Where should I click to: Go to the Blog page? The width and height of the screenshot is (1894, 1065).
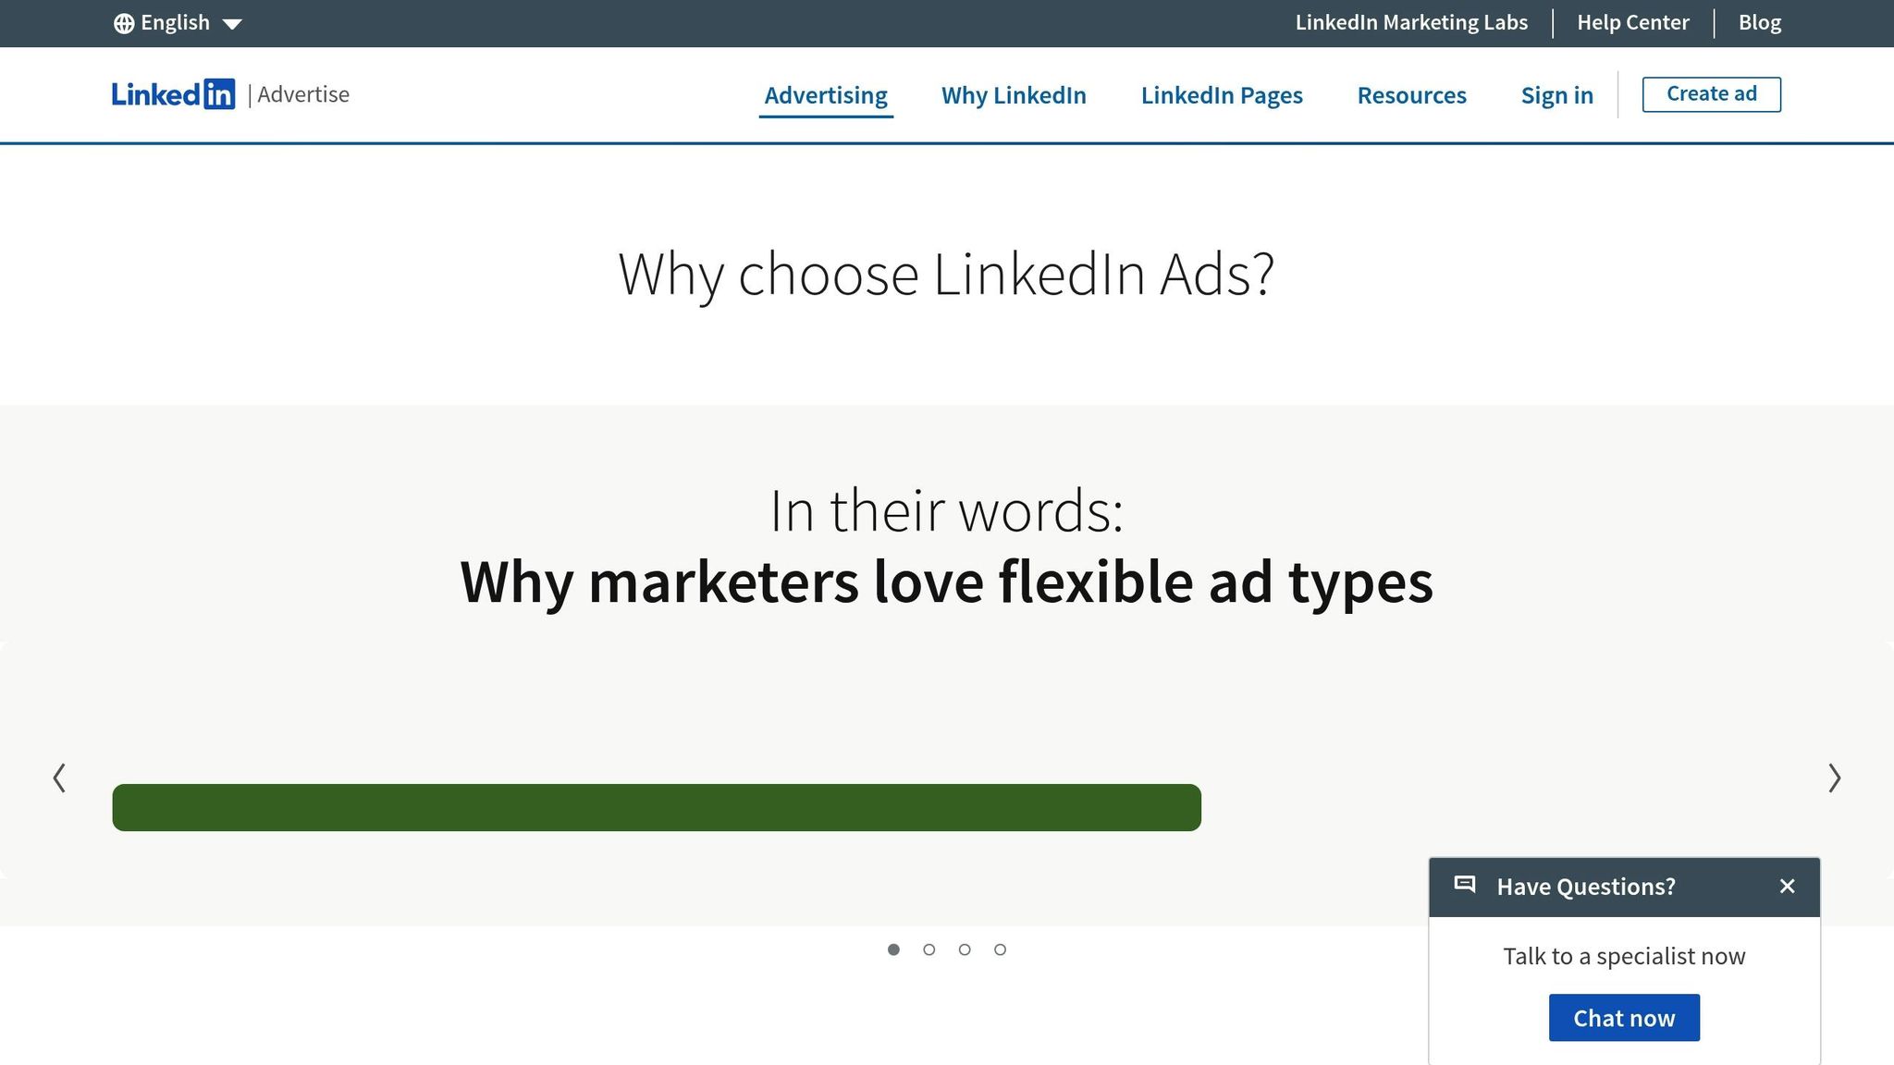1759,21
